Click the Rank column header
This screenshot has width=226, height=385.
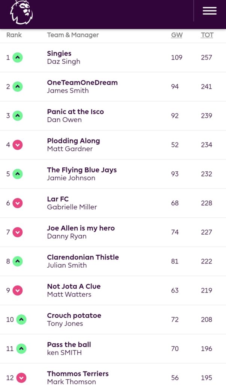point(14,35)
